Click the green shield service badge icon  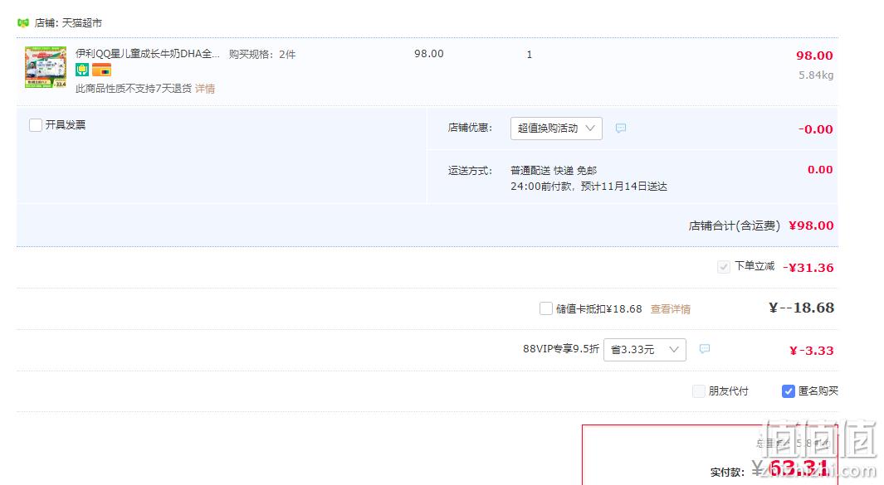pos(82,70)
